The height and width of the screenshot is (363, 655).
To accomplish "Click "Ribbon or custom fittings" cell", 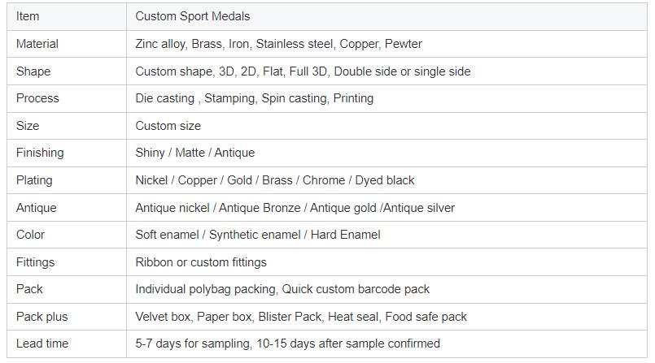I will click(x=200, y=262).
